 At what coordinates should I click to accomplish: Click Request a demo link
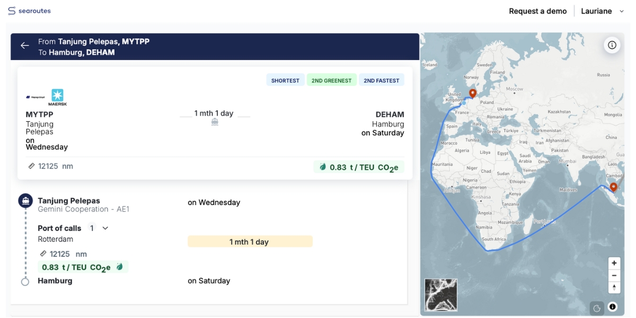point(537,11)
